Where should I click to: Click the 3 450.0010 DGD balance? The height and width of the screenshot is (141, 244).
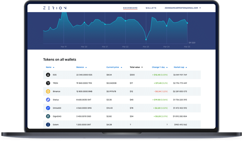(84, 116)
